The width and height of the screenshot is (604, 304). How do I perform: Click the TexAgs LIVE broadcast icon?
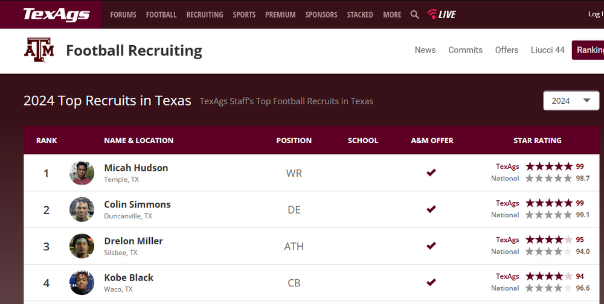pyautogui.click(x=442, y=14)
